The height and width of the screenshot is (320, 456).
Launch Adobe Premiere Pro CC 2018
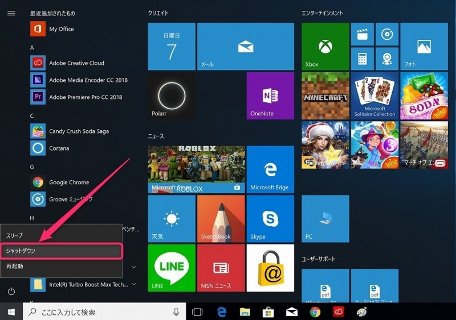[x=76, y=97]
